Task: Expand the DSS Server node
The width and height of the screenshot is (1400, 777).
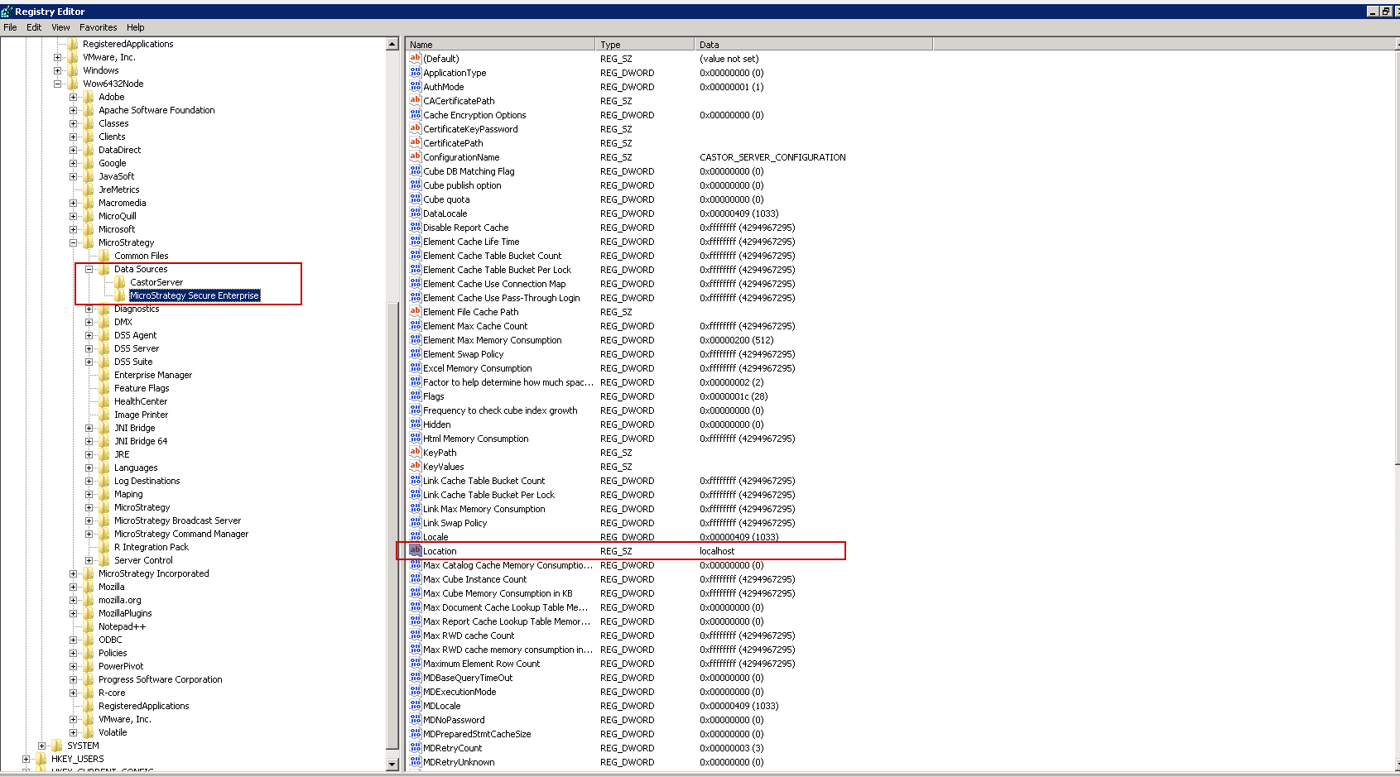Action: (x=89, y=348)
